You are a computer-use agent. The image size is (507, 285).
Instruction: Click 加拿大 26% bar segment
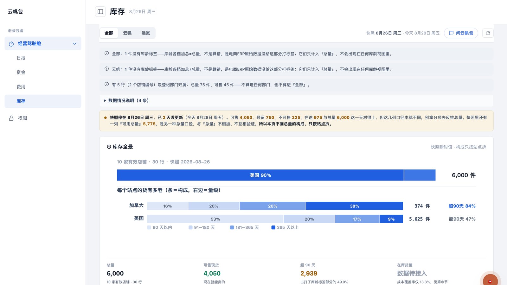pyautogui.click(x=273, y=206)
